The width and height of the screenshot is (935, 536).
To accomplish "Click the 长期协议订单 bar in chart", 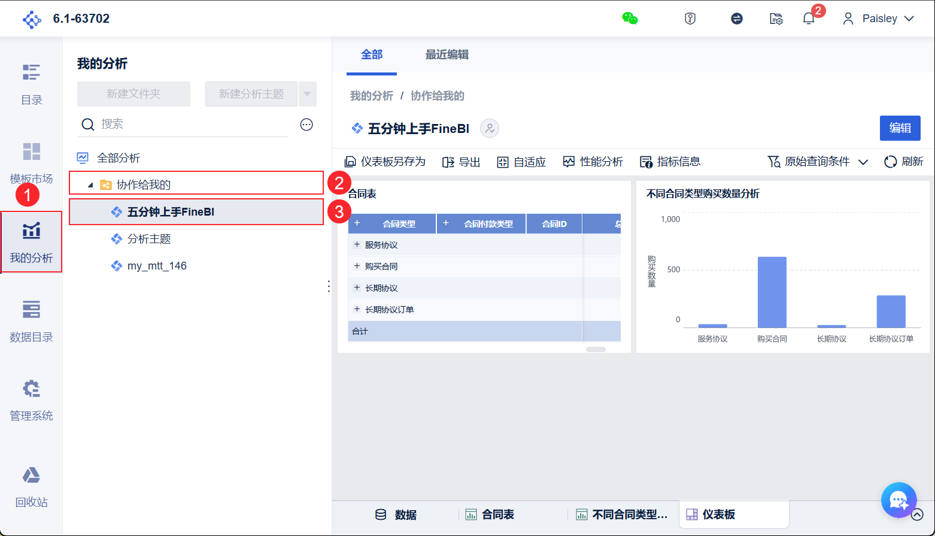I will [891, 311].
